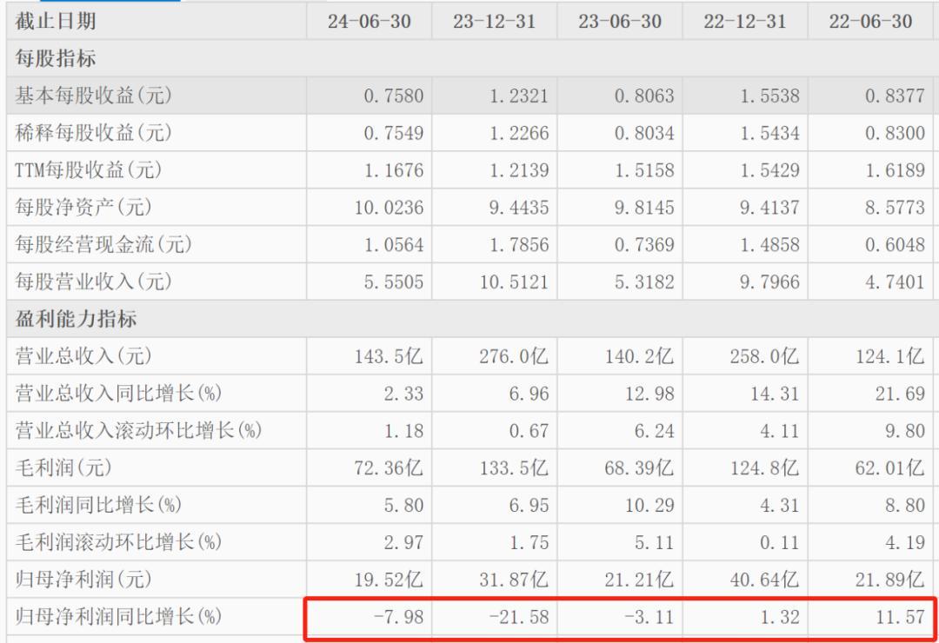Click revenue per share value 4.7401
This screenshot has height=643, width=939.
(x=895, y=282)
